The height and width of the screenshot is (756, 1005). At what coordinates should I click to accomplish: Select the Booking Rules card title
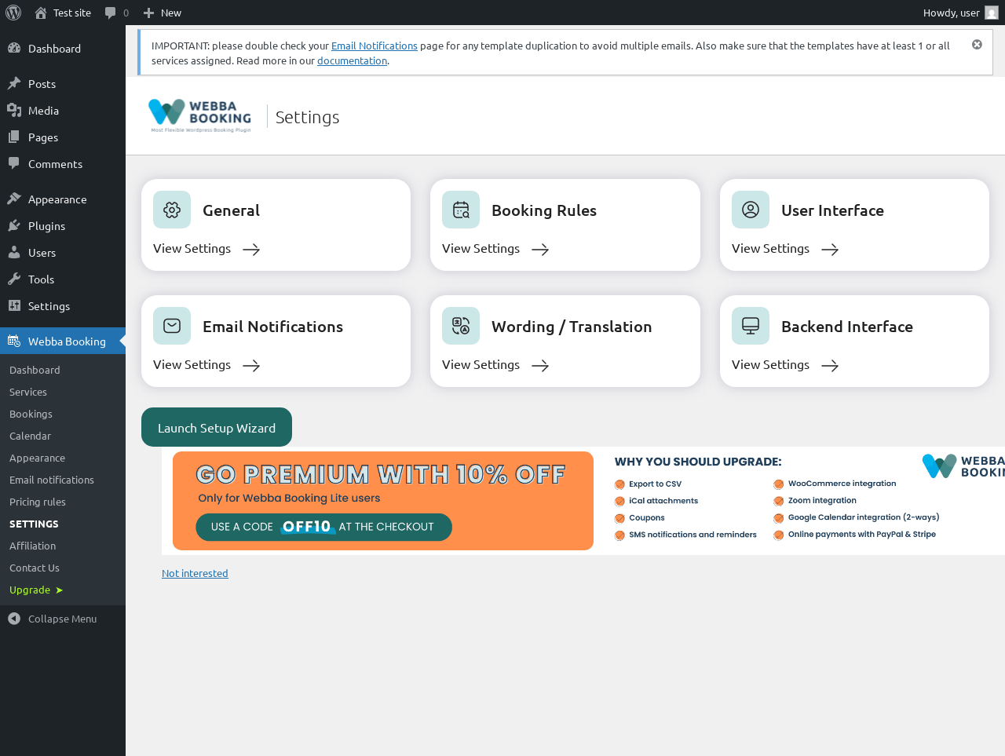544,210
